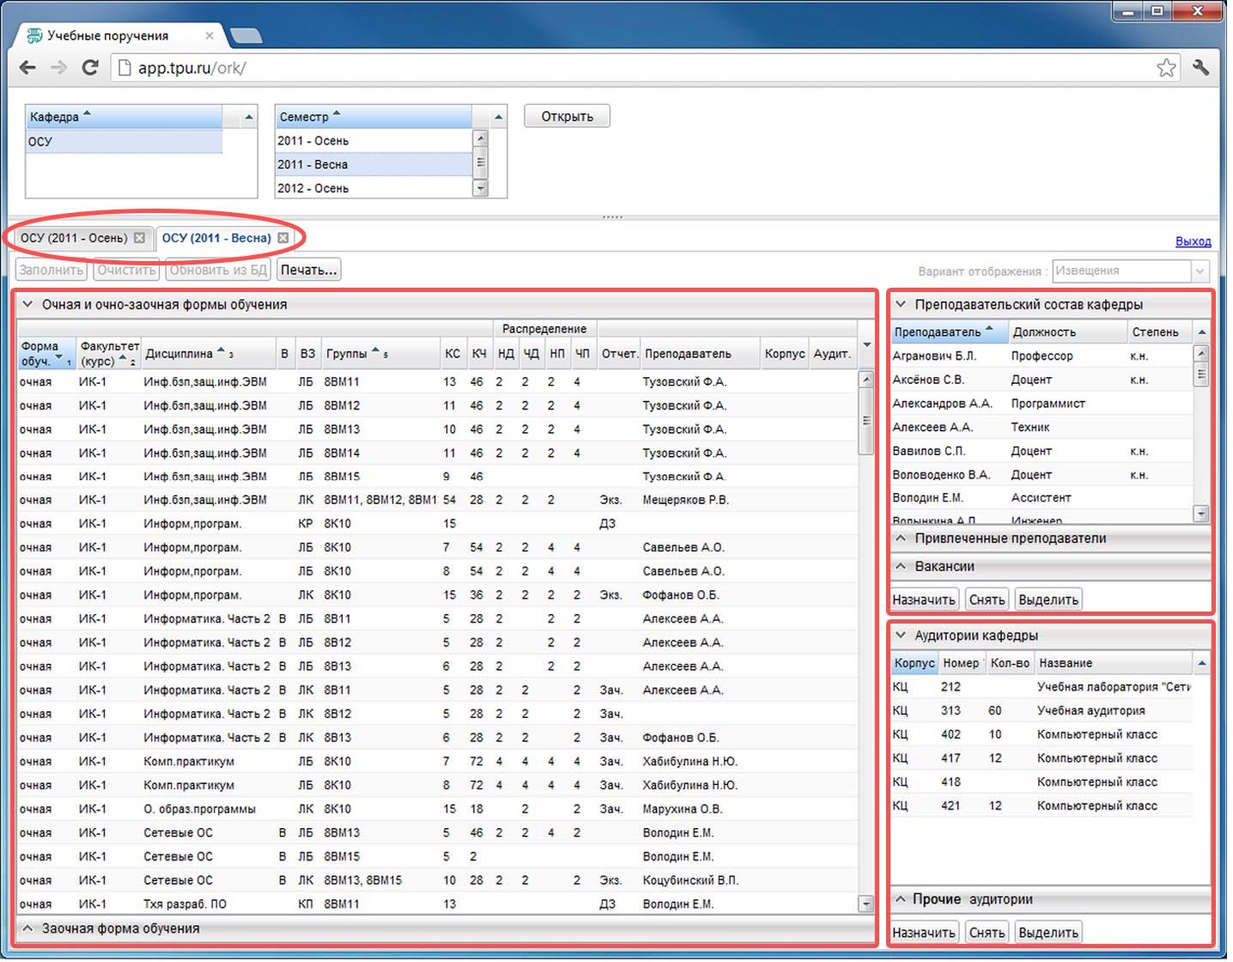The image size is (1233, 962).
Task: Select row with teacher Коцубинский В.П.
Action: (437, 880)
